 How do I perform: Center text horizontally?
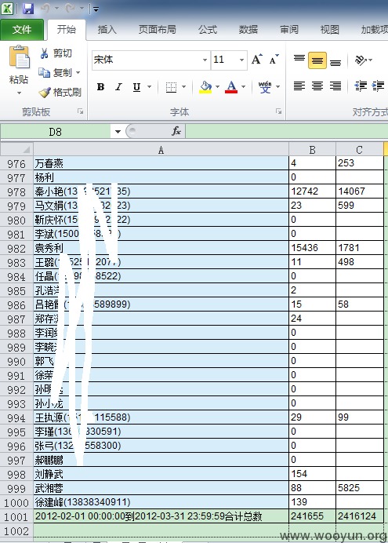pyautogui.click(x=317, y=86)
